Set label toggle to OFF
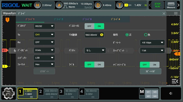 (89, 65)
